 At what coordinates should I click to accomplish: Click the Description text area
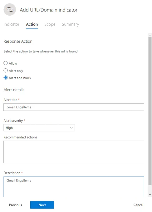[x=74, y=187]
